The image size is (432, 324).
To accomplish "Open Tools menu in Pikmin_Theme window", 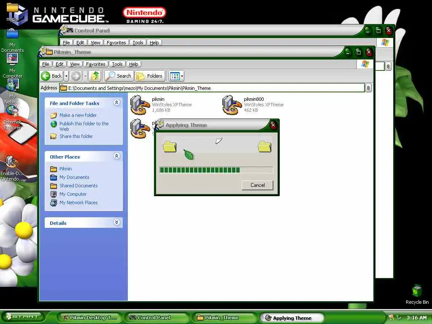I will [117, 64].
